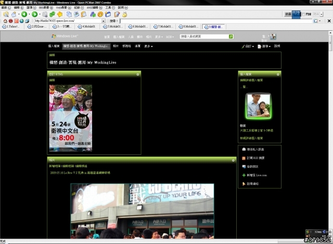Click the settings gear on profile module header
Screen dimensions: 333x244
278,75
